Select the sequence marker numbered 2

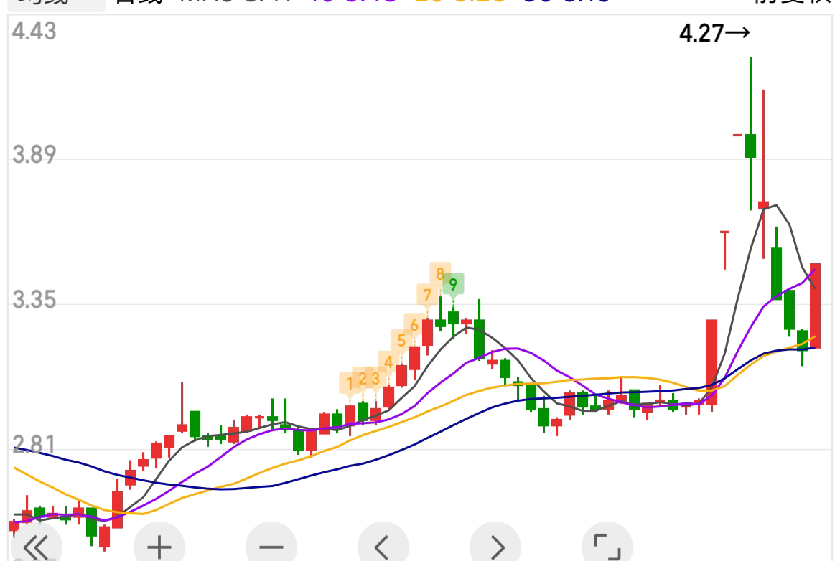coord(363,379)
